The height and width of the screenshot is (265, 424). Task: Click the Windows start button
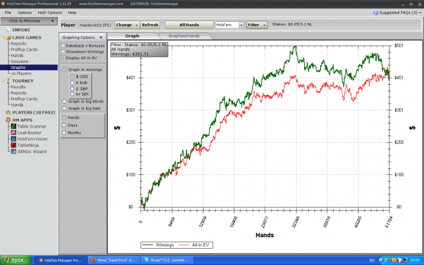pyautogui.click(x=16, y=260)
